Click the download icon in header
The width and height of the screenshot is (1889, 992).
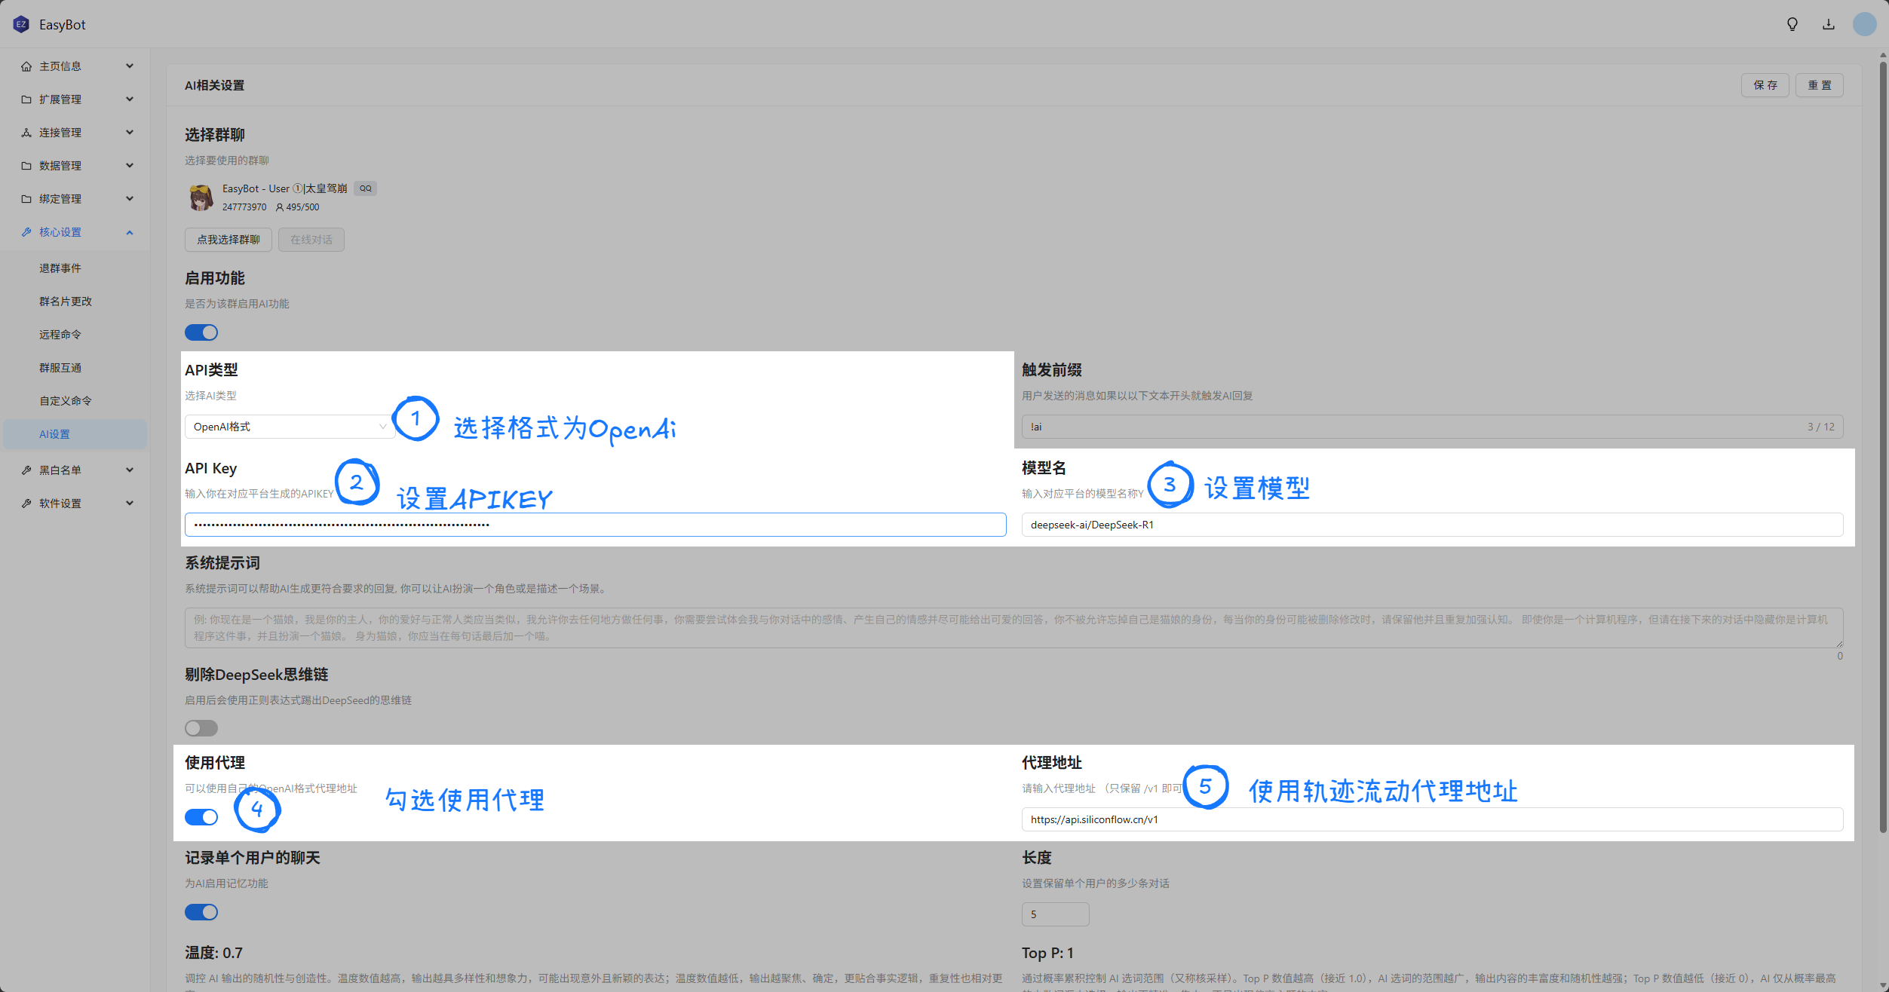coord(1829,24)
